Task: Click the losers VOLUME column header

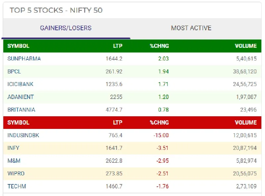Action: [246, 123]
